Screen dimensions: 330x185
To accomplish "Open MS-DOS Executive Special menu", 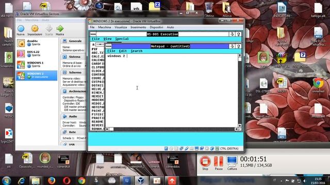I will coord(122,39).
